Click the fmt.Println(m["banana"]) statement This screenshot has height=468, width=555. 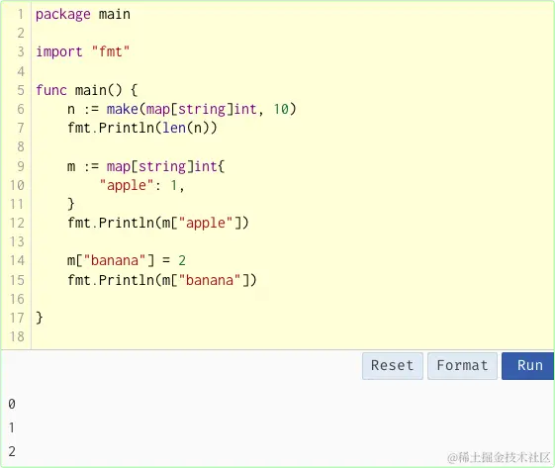(x=162, y=280)
